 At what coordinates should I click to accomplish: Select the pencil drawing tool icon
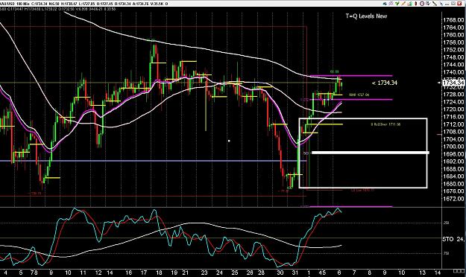click(x=403, y=4)
